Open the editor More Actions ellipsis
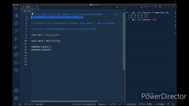 [x=121, y=6]
